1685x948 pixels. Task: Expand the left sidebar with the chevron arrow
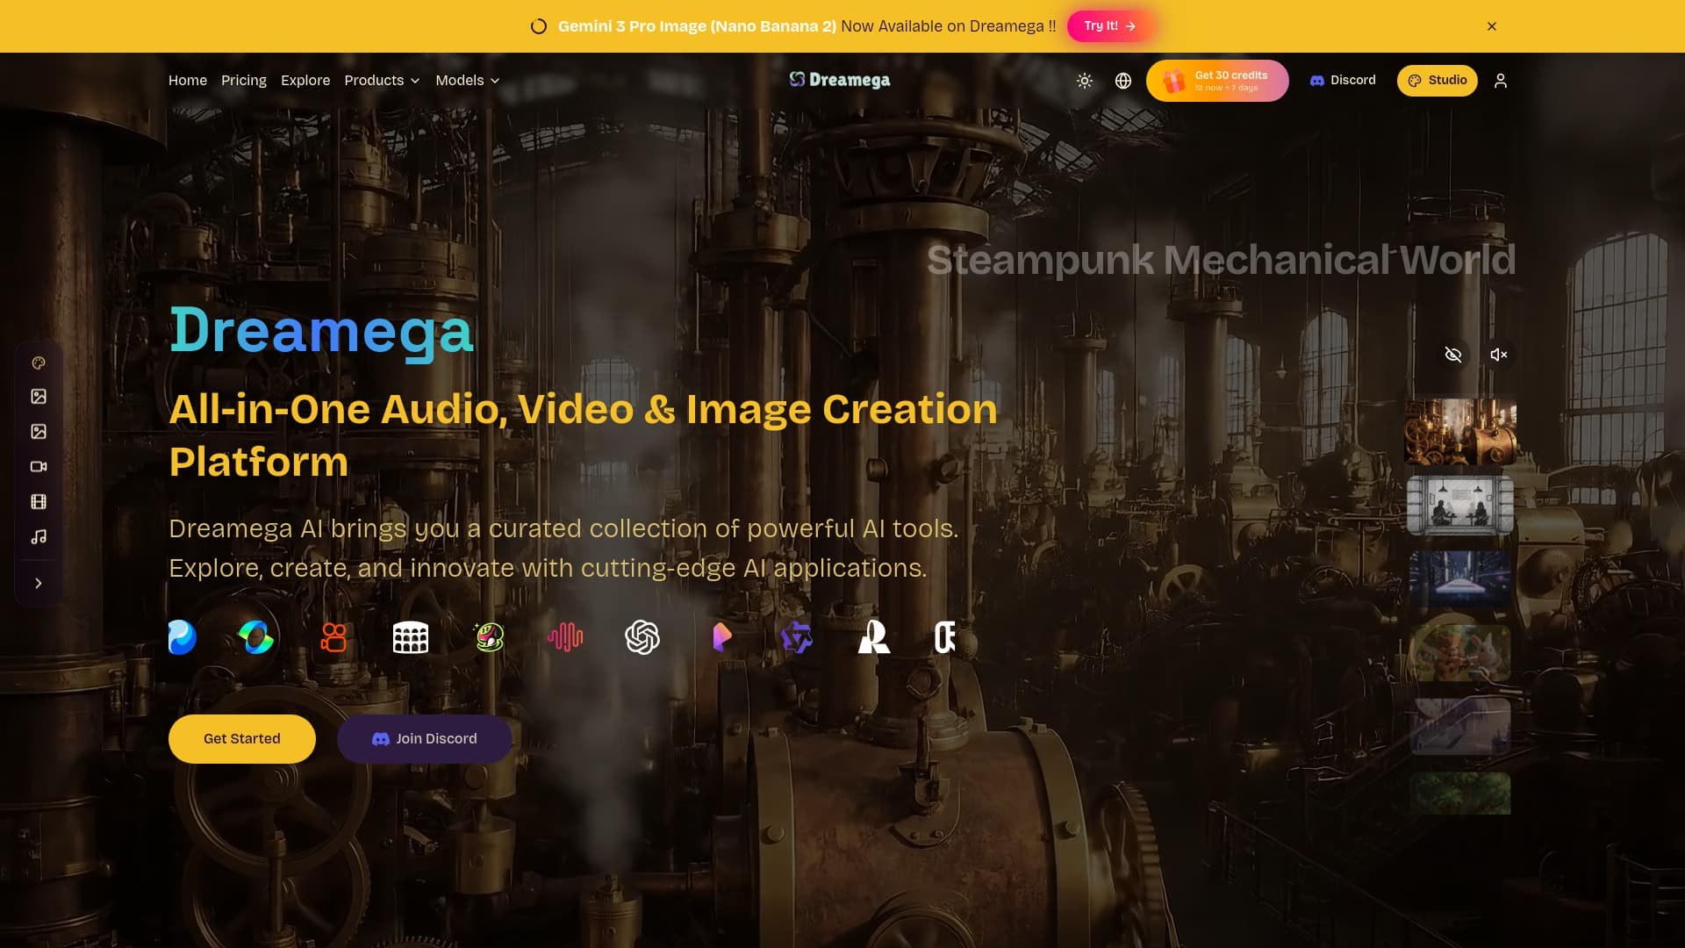[x=39, y=582]
